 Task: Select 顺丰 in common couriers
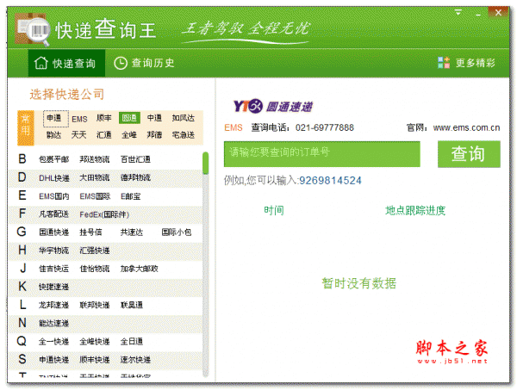coord(104,118)
